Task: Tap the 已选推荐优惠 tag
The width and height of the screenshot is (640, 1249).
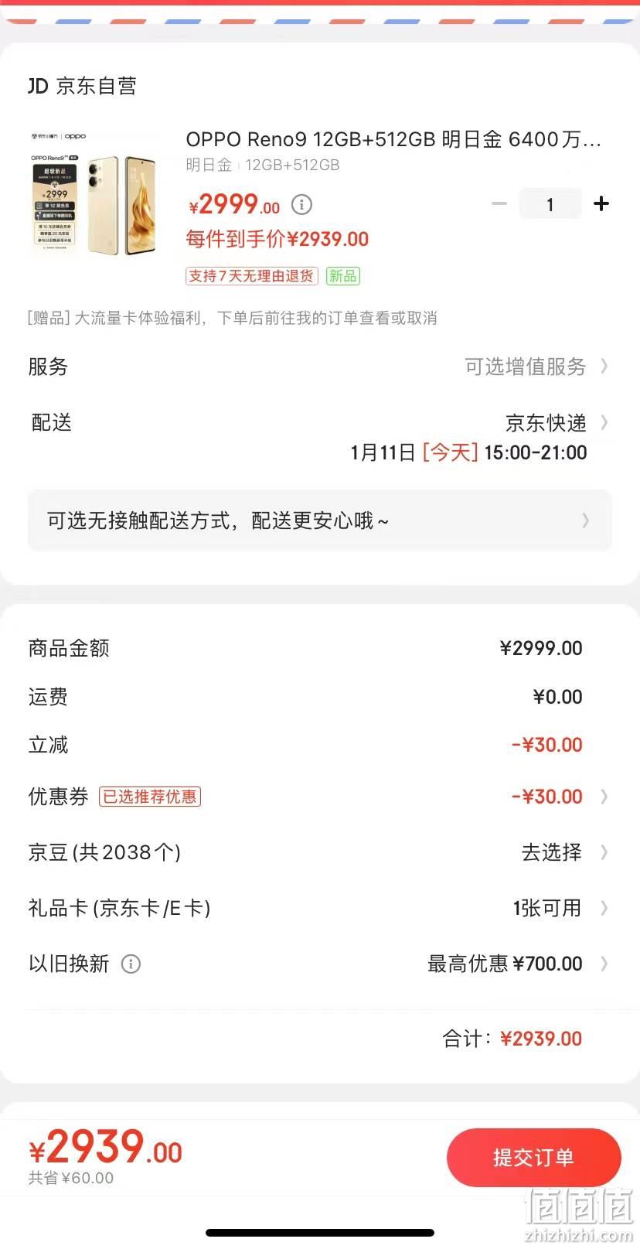Action: click(x=150, y=797)
